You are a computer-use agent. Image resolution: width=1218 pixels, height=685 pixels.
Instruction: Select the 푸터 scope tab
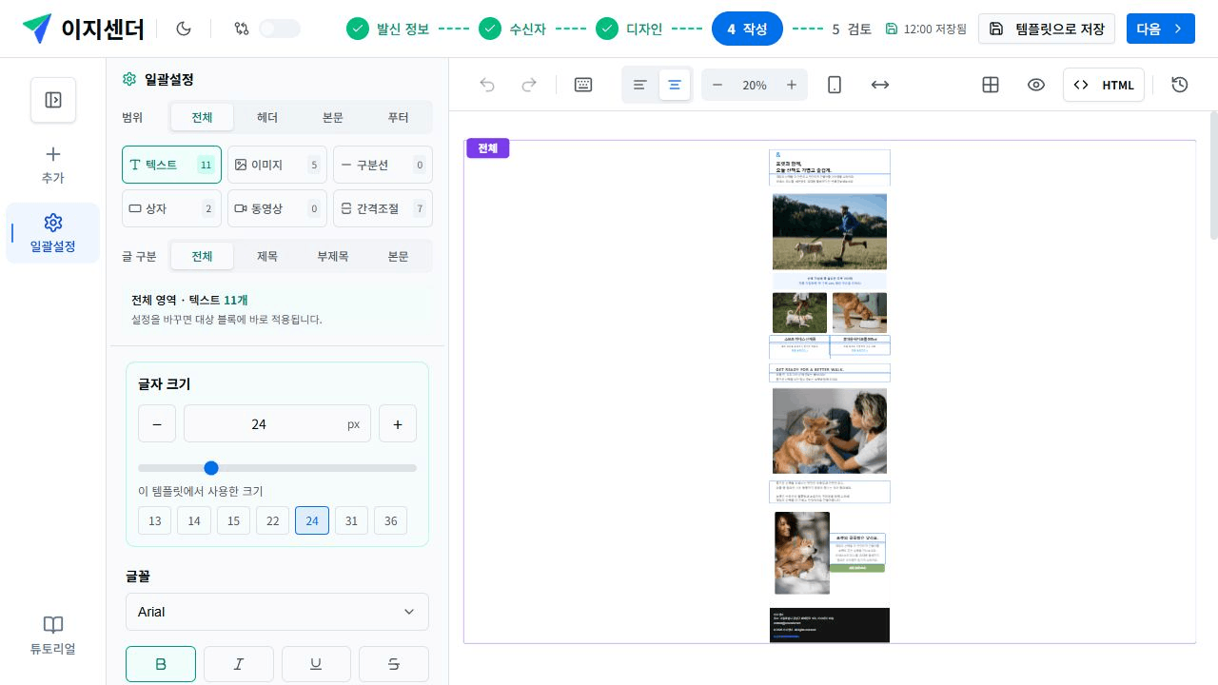click(x=398, y=118)
